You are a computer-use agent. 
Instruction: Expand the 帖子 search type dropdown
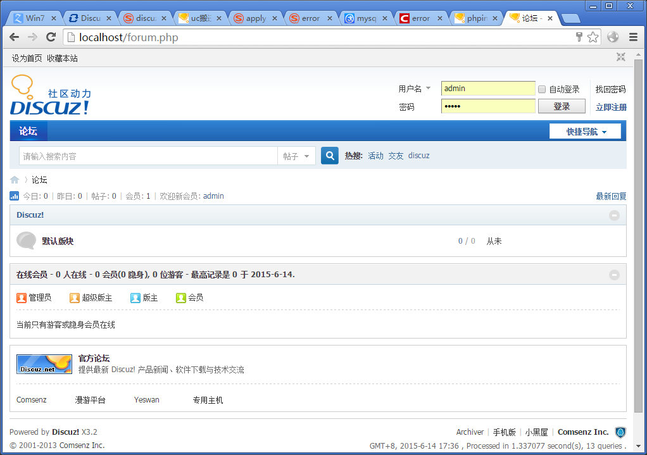pyautogui.click(x=296, y=156)
